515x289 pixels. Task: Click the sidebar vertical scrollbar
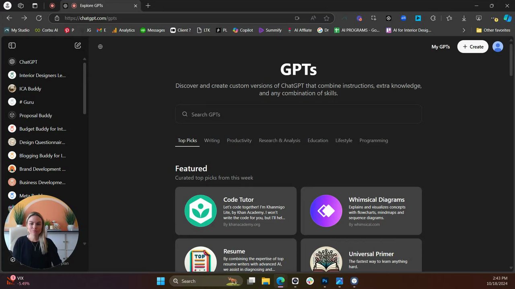click(x=84, y=88)
